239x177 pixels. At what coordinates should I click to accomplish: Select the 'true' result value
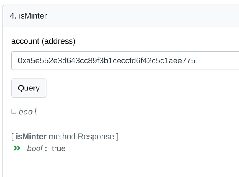[x=59, y=148]
